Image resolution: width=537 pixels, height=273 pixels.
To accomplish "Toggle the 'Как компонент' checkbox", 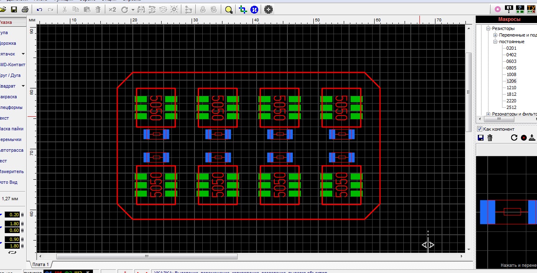I will pos(479,129).
